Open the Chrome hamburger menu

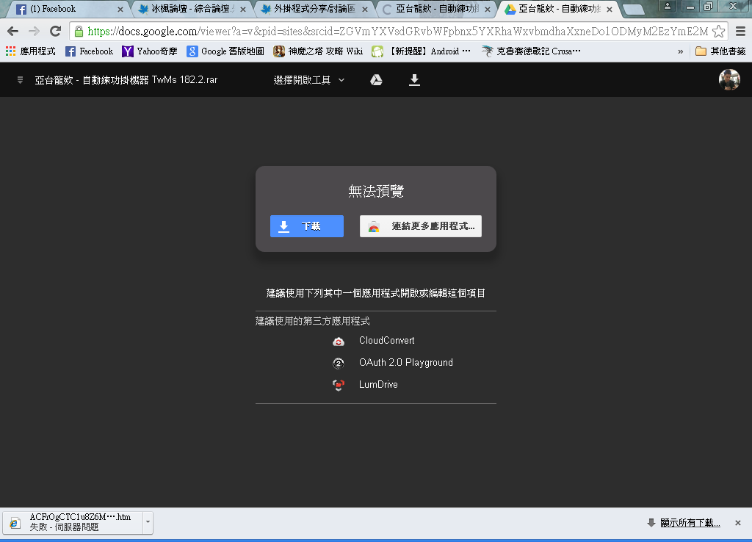(740, 32)
